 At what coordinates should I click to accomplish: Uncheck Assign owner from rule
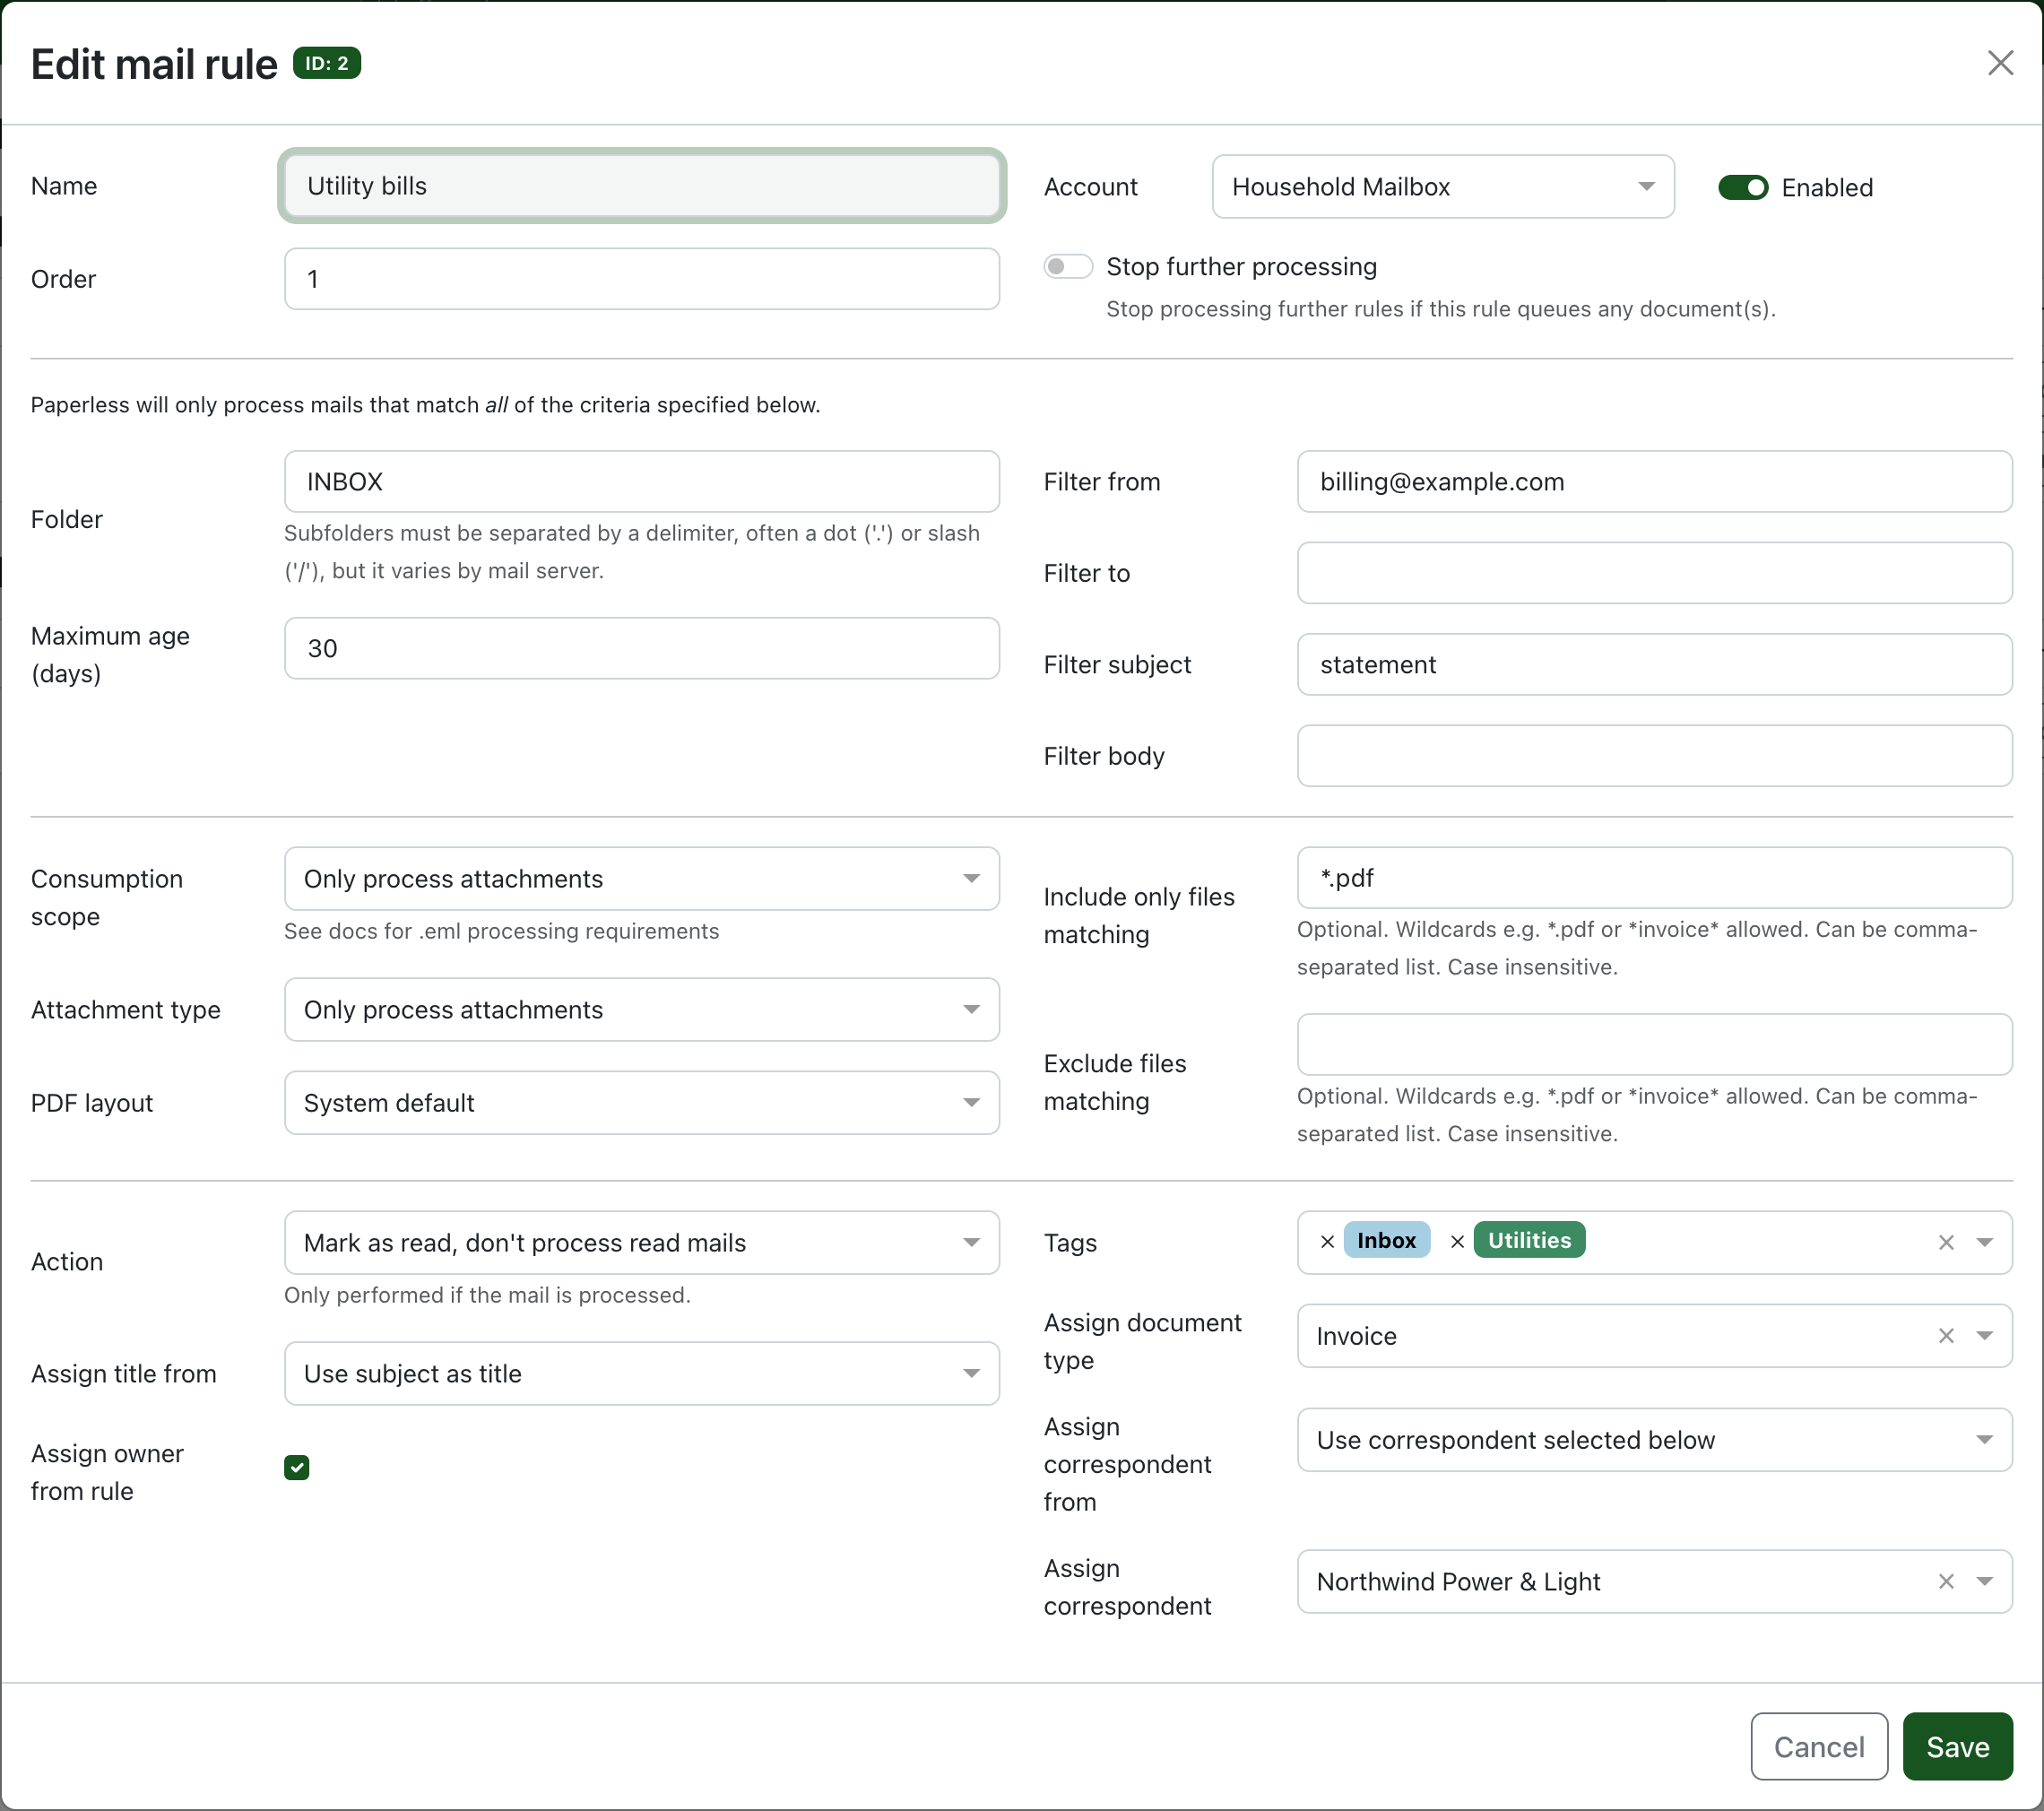click(x=296, y=1467)
